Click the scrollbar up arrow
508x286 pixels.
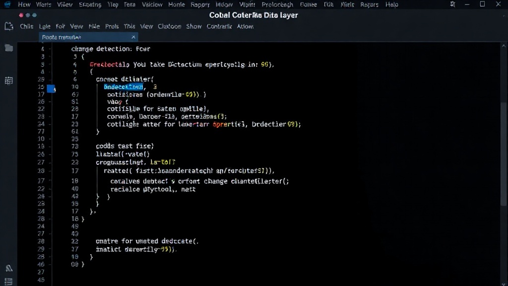(x=504, y=46)
